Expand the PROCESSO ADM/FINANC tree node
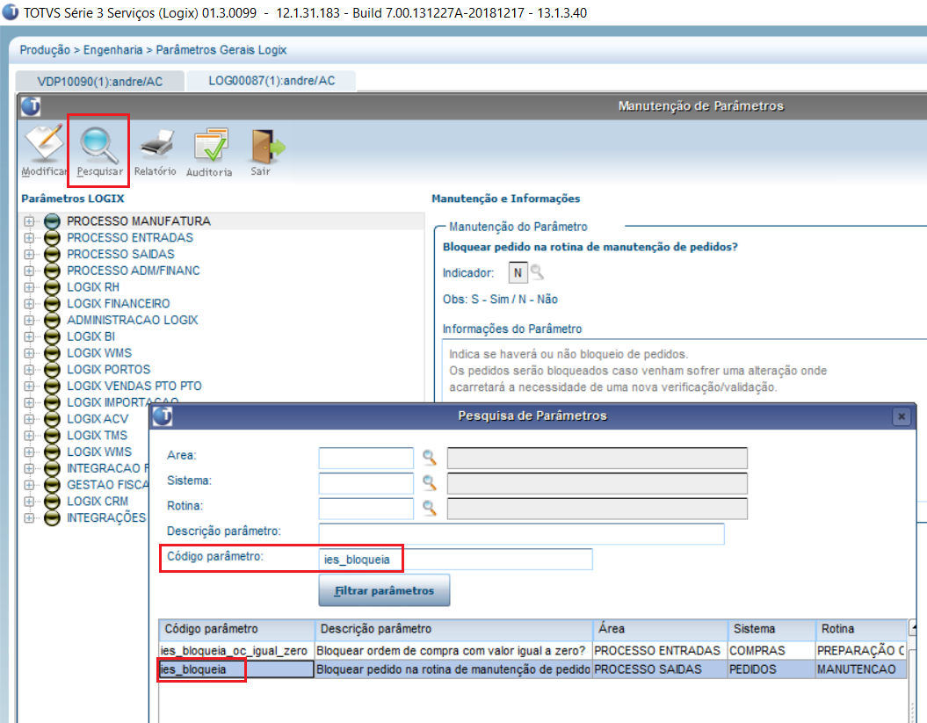The image size is (927, 723). click(28, 271)
